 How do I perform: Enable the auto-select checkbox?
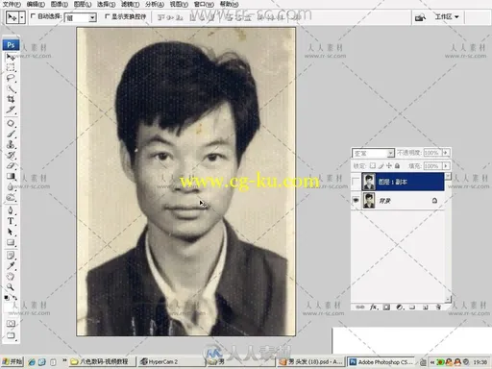(x=33, y=16)
